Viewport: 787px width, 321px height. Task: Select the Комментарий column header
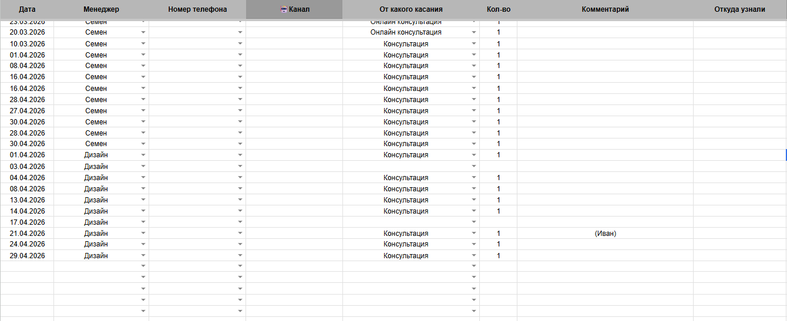(x=605, y=9)
